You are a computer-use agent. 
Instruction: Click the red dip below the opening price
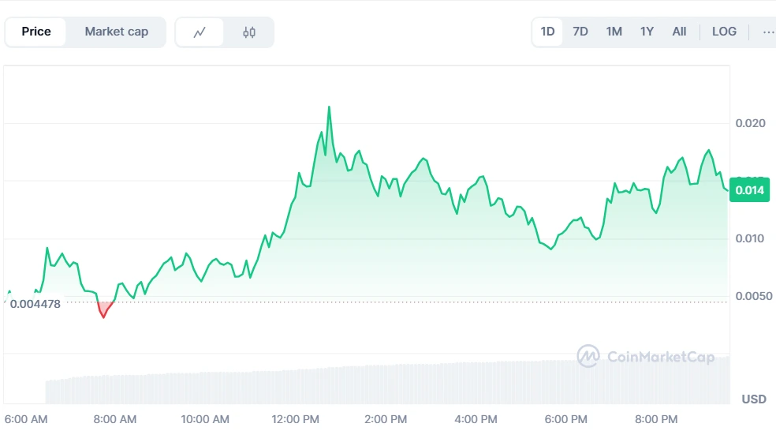[x=104, y=309]
